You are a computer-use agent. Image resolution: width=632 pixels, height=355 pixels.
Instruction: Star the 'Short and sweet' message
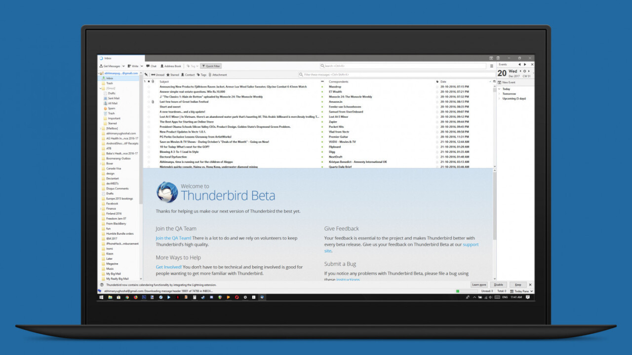click(x=149, y=106)
